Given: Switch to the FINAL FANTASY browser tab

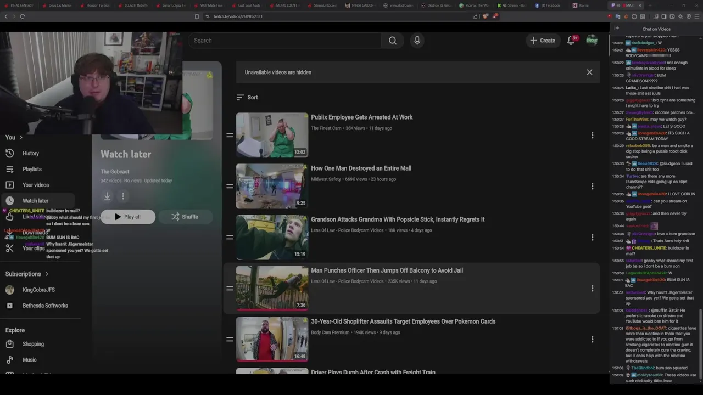Looking at the screenshot, I should (x=20, y=5).
